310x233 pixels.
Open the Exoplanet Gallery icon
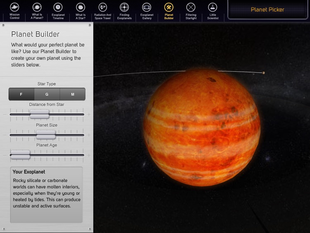147,7
